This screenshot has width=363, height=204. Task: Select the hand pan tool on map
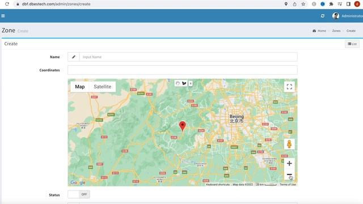click(x=178, y=83)
